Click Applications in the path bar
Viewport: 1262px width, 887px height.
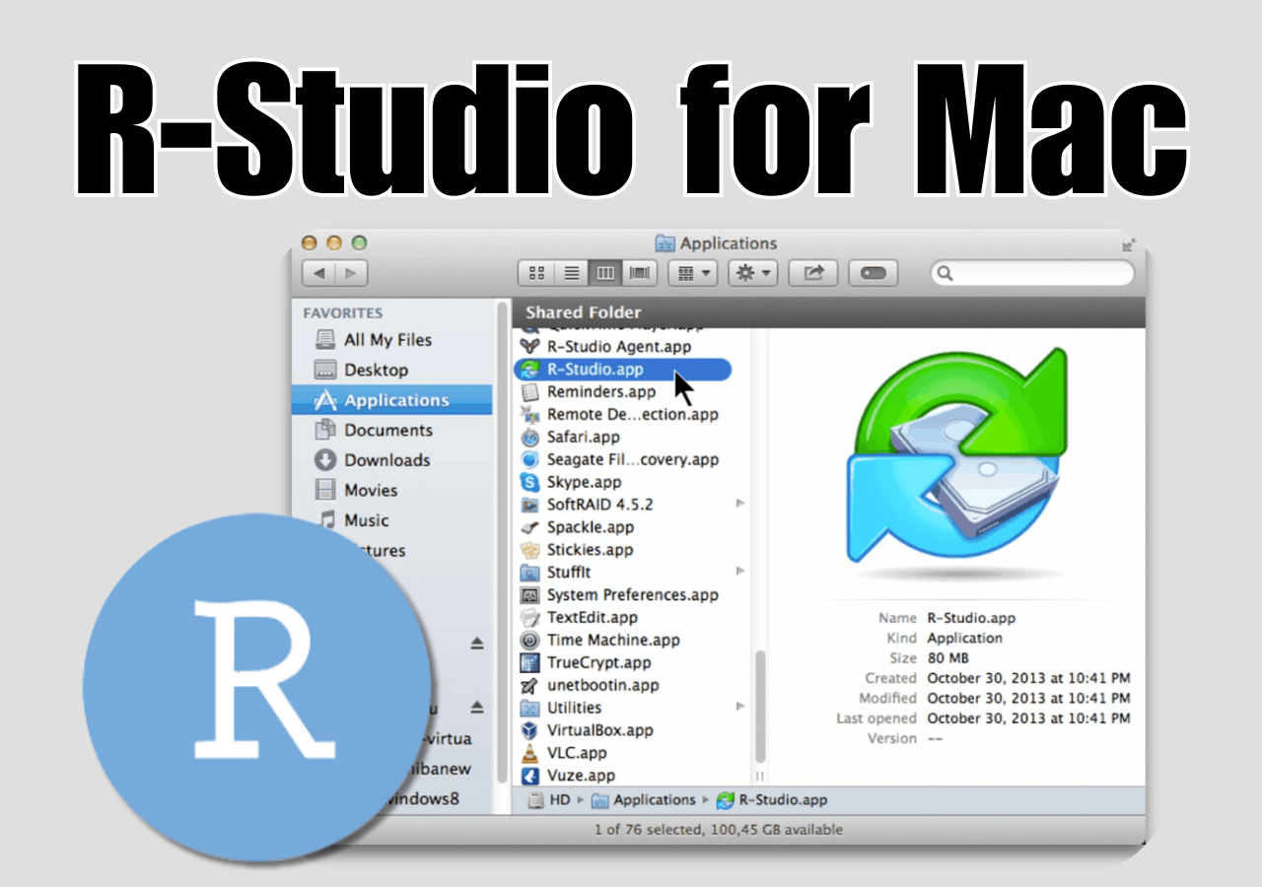point(643,800)
